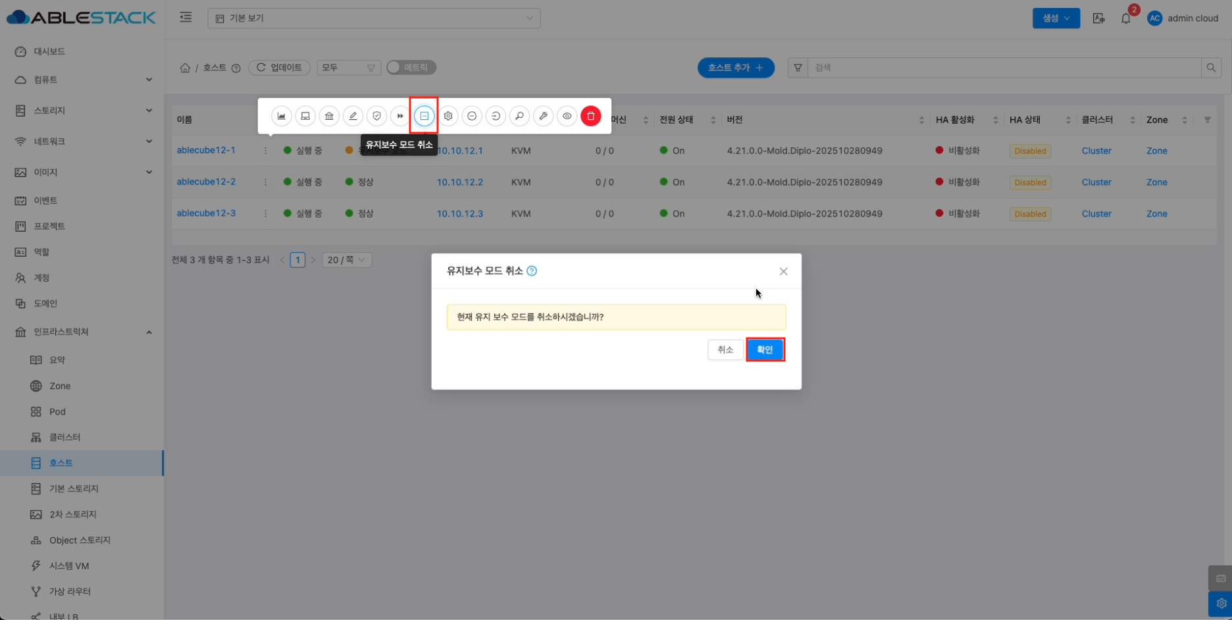Select 대시보드 in the sidebar
Screen dimensions: 1232x620
coord(49,51)
